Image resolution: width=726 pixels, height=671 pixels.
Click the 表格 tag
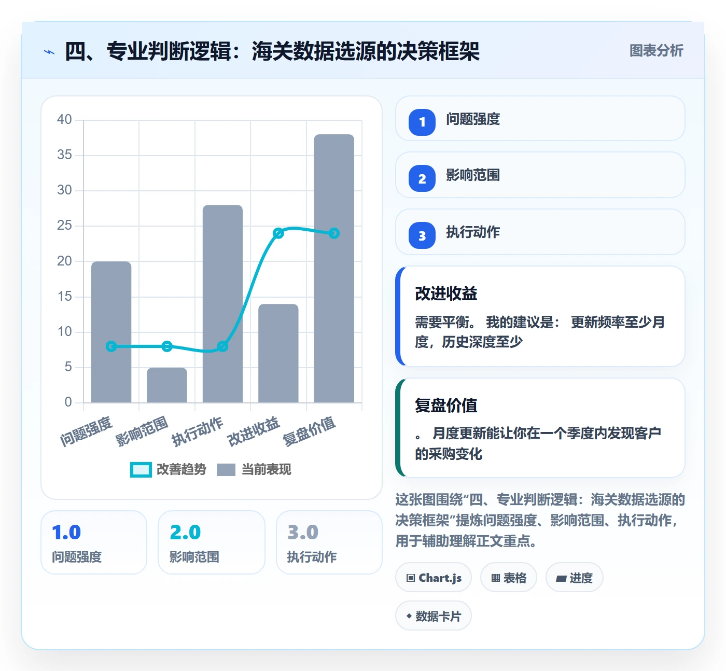[x=509, y=578]
